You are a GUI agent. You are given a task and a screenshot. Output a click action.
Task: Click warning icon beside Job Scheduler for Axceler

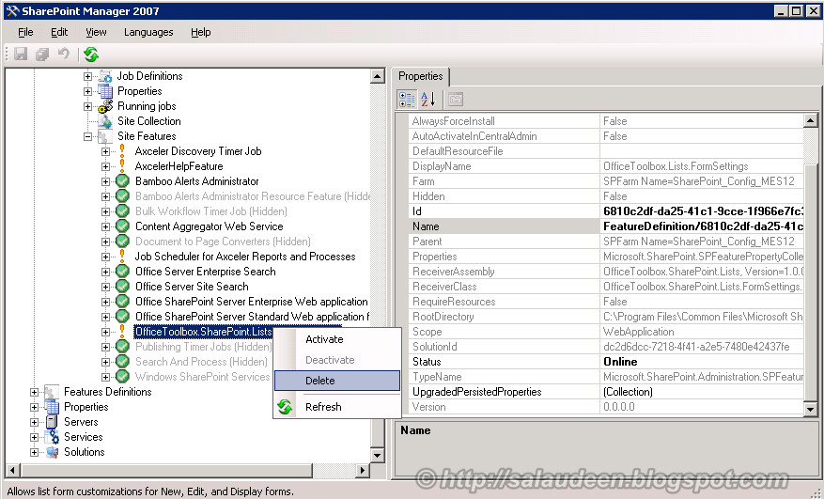pos(122,256)
